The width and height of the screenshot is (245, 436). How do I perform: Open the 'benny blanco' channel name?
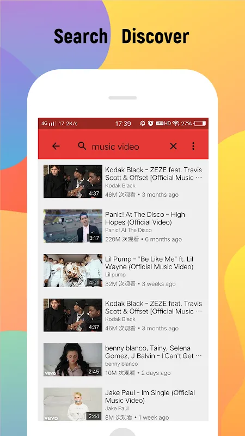121,364
